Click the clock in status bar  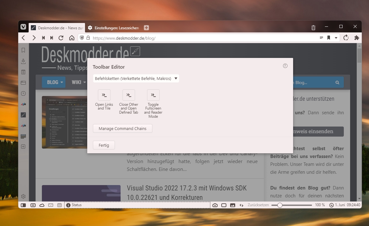pos(345,205)
